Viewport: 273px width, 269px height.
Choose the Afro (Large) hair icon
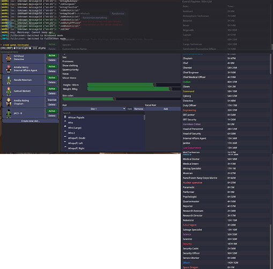pyautogui.click(x=65, y=126)
